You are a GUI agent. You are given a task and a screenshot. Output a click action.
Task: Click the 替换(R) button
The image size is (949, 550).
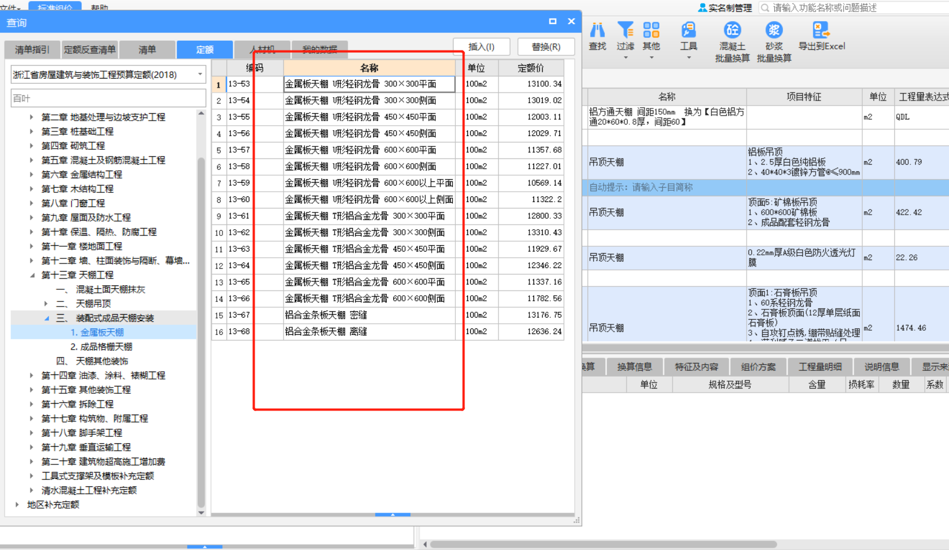coord(546,47)
